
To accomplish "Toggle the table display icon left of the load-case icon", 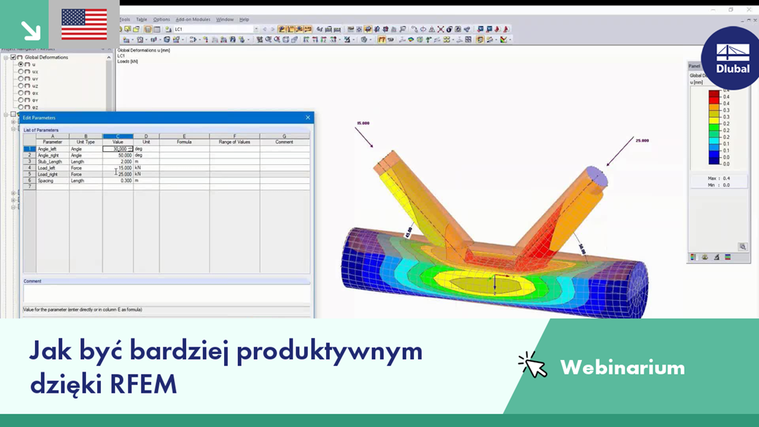I will click(157, 29).
